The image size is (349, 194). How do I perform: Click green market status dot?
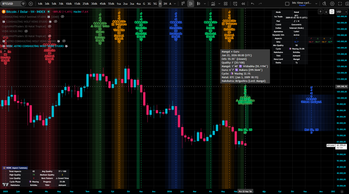[x=48, y=12]
